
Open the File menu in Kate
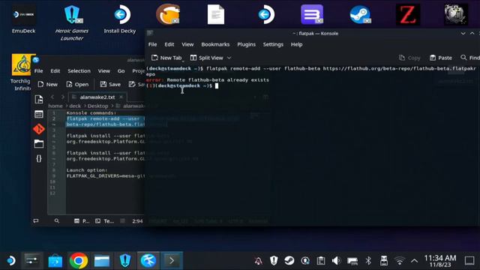38,70
